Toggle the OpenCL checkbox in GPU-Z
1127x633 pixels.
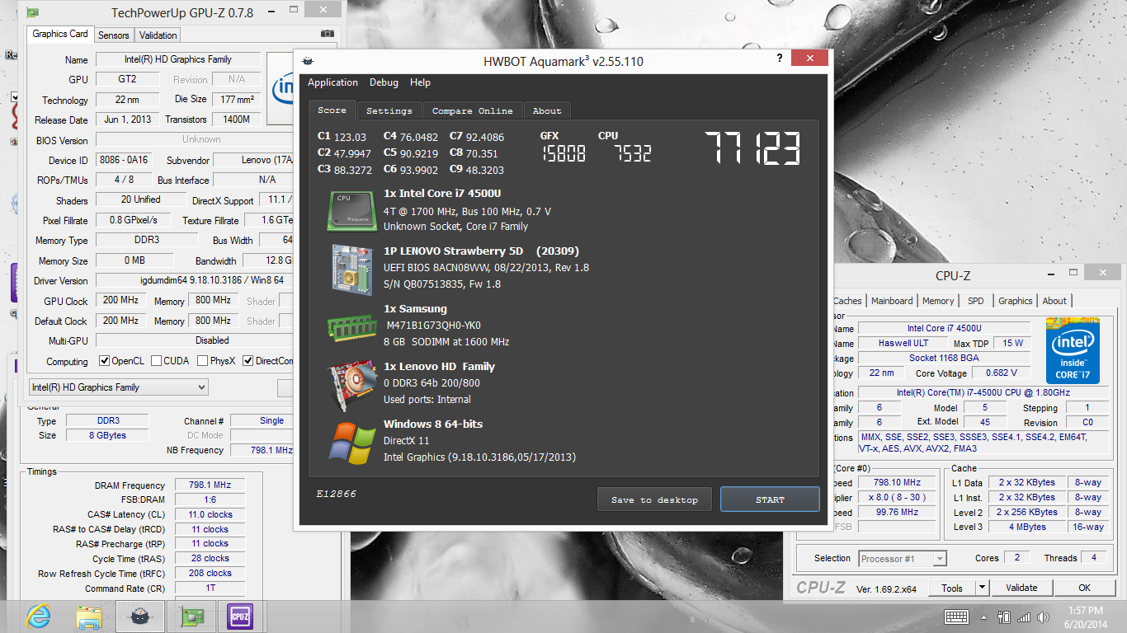coord(105,361)
